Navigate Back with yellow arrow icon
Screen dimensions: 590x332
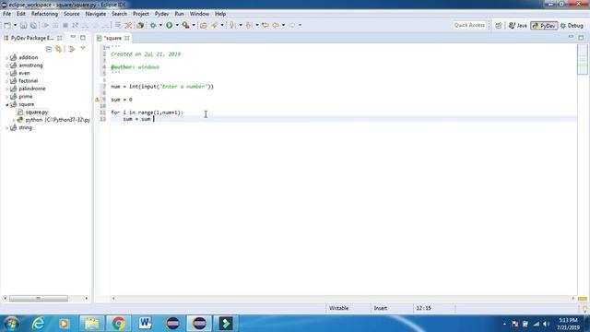tap(276, 25)
